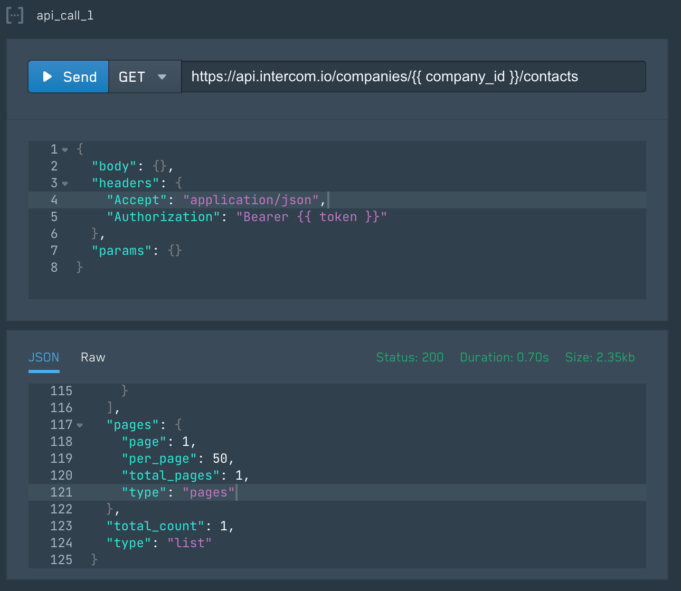Viewport: 681px width, 591px height.
Task: Click line number 6 in request gutter
Action: [54, 234]
